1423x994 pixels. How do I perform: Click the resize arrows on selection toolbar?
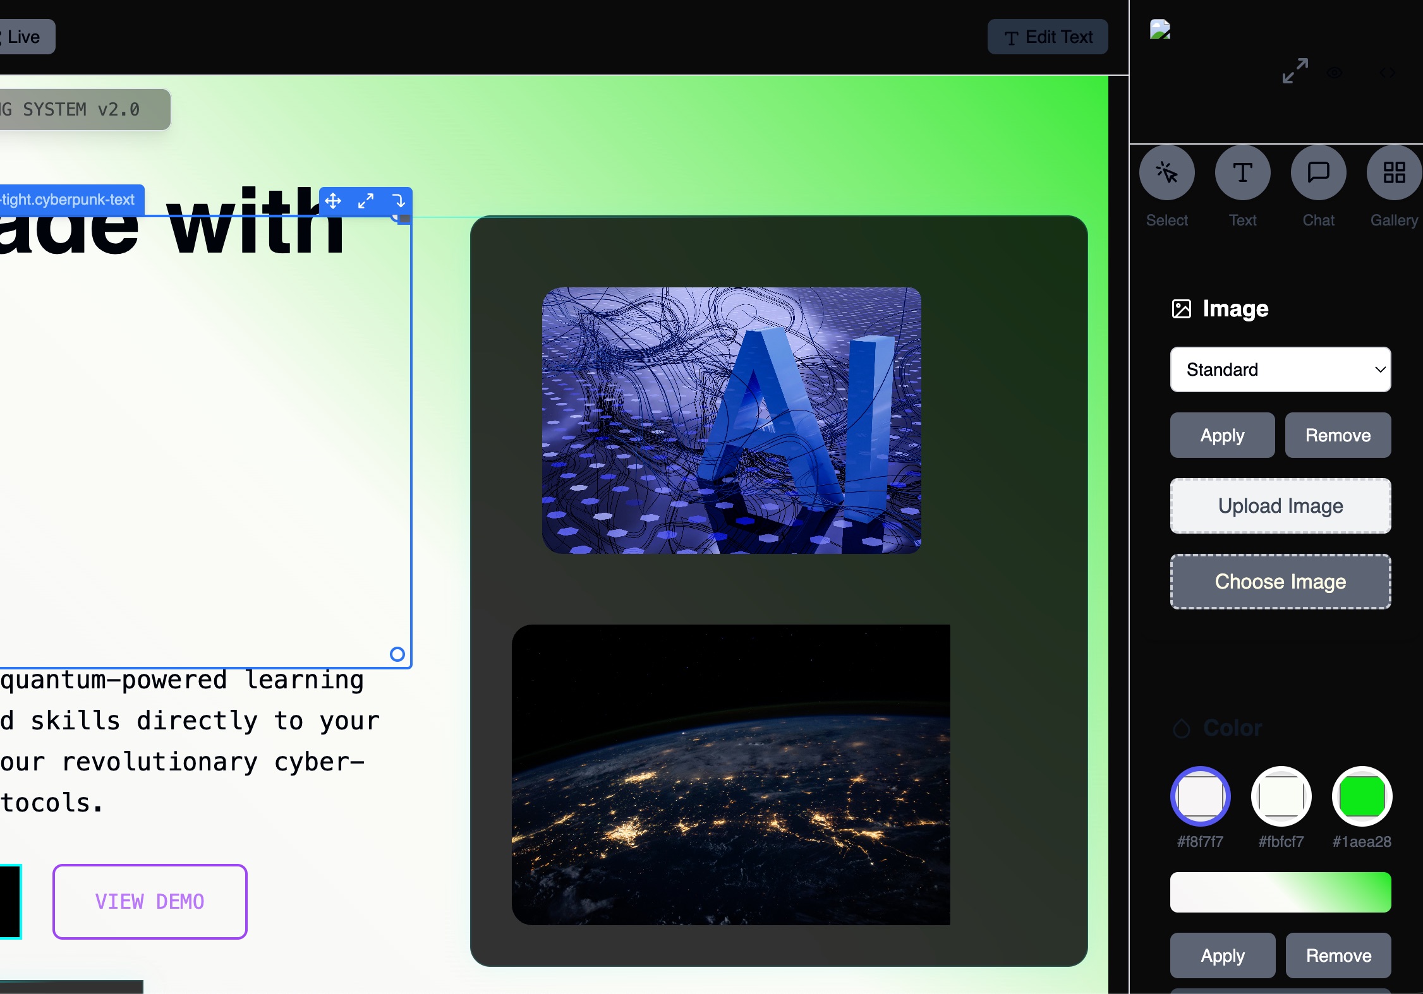pyautogui.click(x=366, y=201)
